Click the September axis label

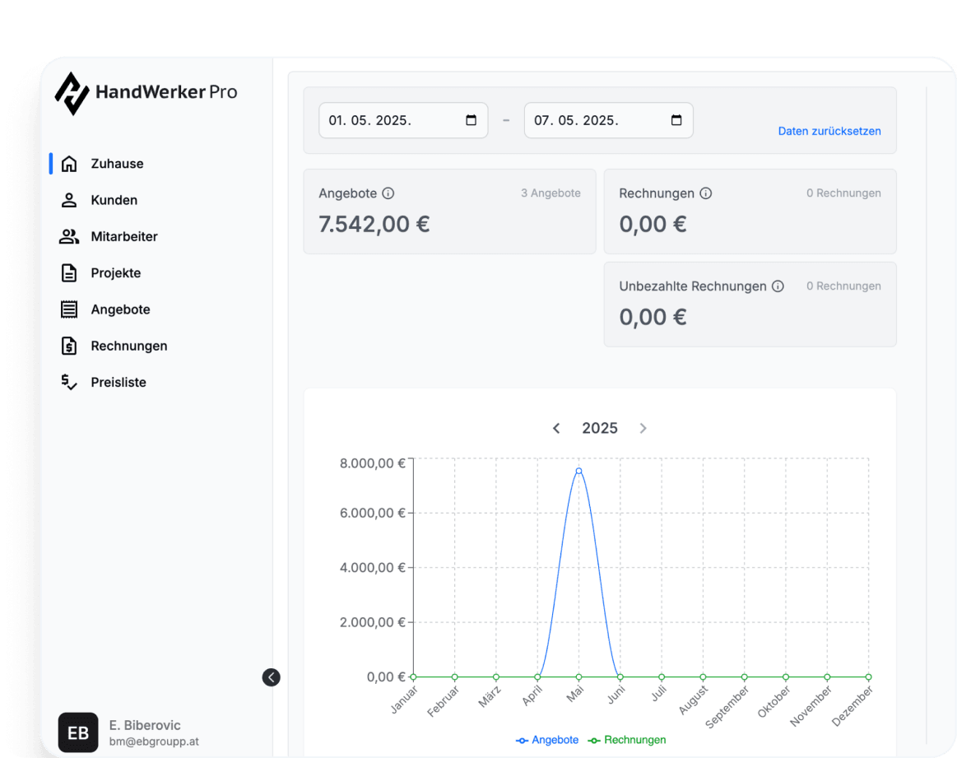pyautogui.click(x=727, y=707)
